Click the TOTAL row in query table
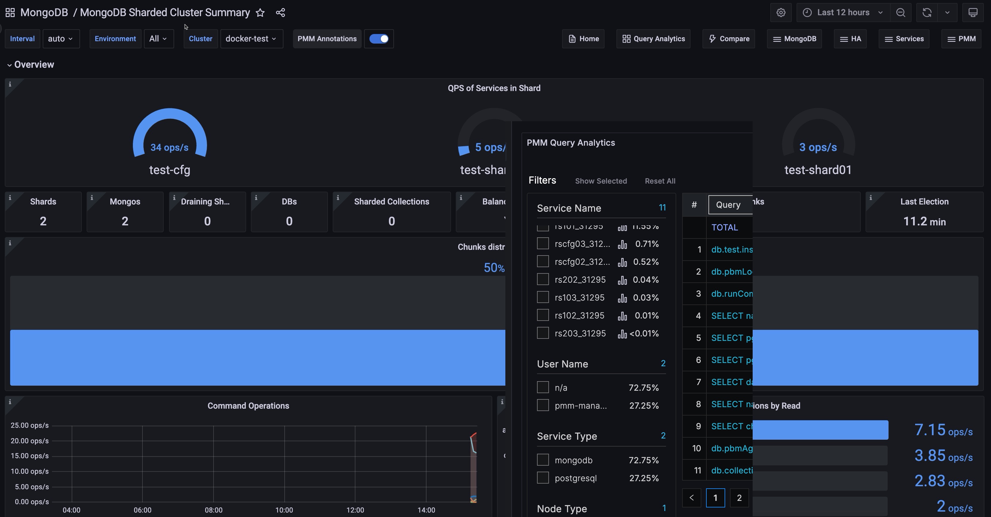 (717, 227)
